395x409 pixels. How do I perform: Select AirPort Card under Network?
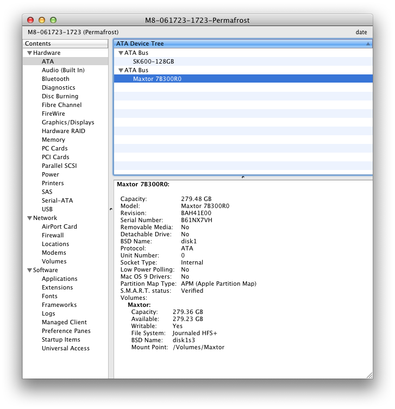coord(59,226)
